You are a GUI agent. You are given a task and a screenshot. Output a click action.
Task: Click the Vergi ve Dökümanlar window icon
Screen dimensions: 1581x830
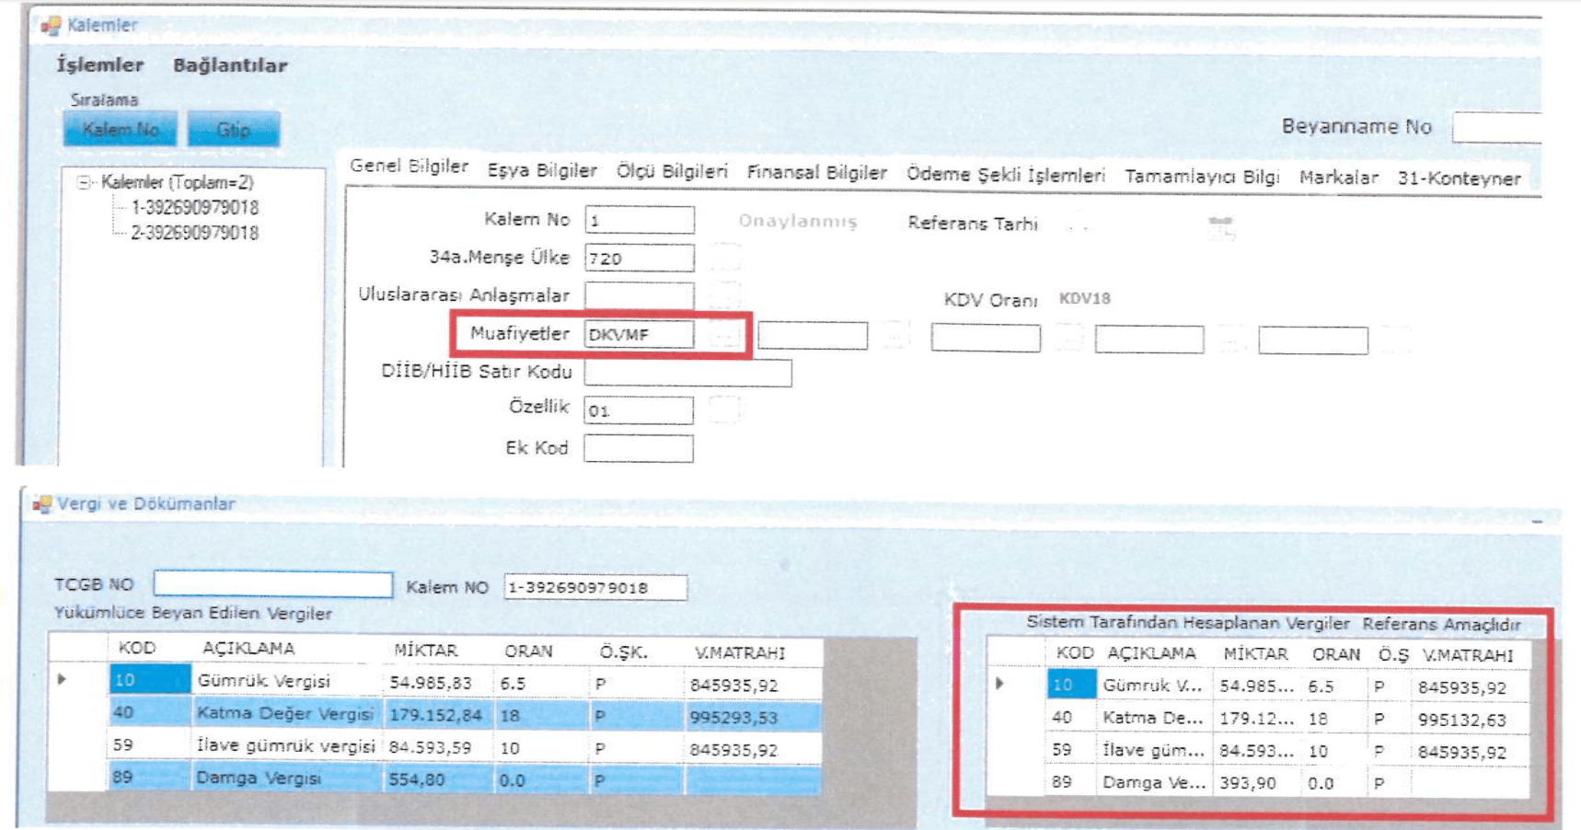coord(41,504)
